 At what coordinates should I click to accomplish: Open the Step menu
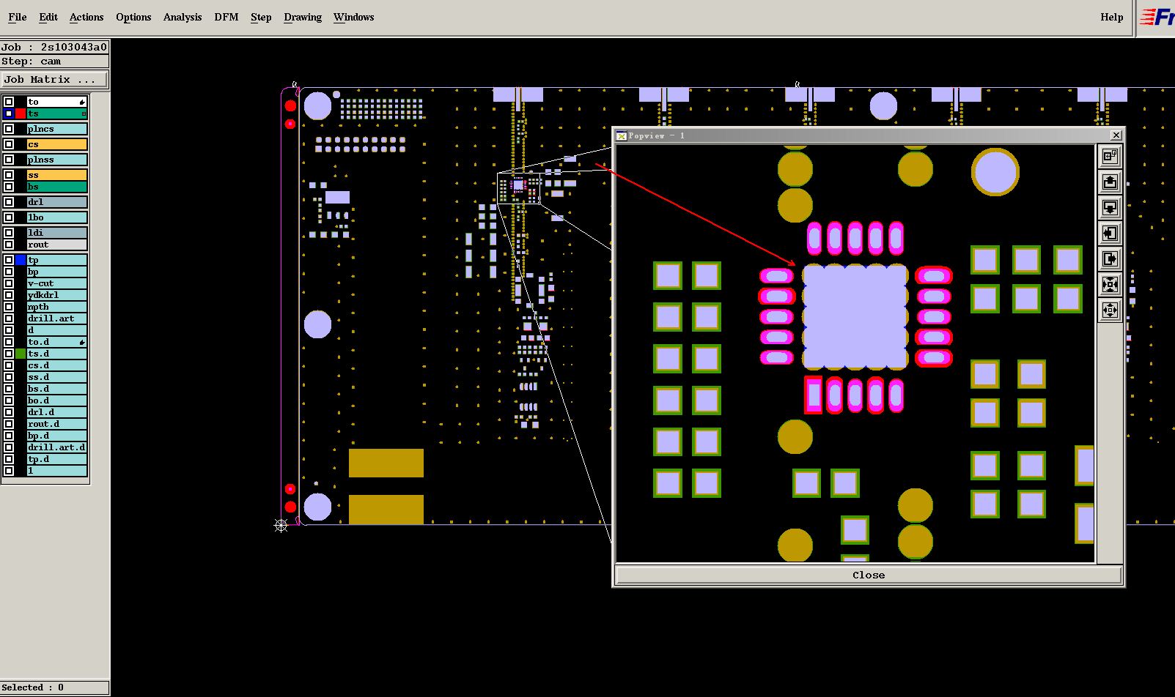coord(261,17)
